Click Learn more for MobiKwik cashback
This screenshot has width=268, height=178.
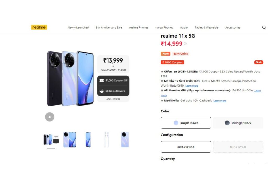(220, 101)
